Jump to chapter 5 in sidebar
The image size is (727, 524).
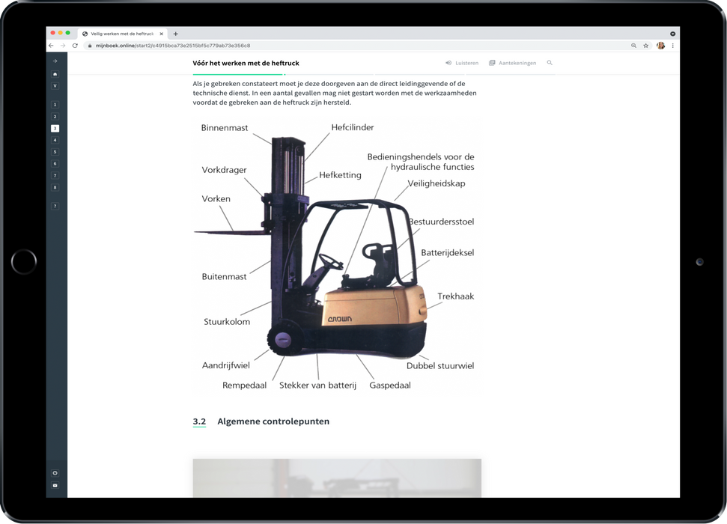tap(55, 152)
